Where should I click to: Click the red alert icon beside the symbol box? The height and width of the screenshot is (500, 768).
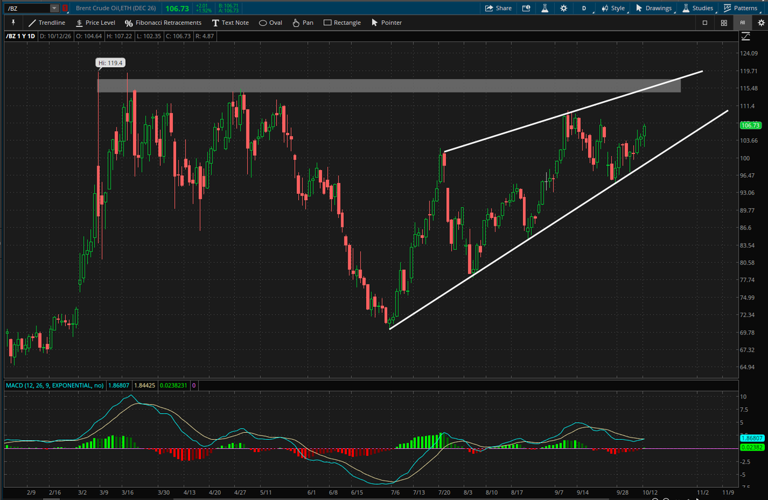(65, 8)
